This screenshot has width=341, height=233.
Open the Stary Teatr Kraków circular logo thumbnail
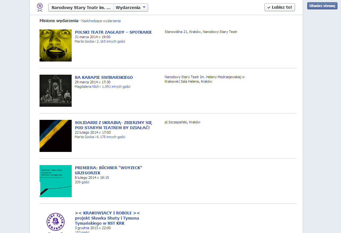tap(56, 222)
